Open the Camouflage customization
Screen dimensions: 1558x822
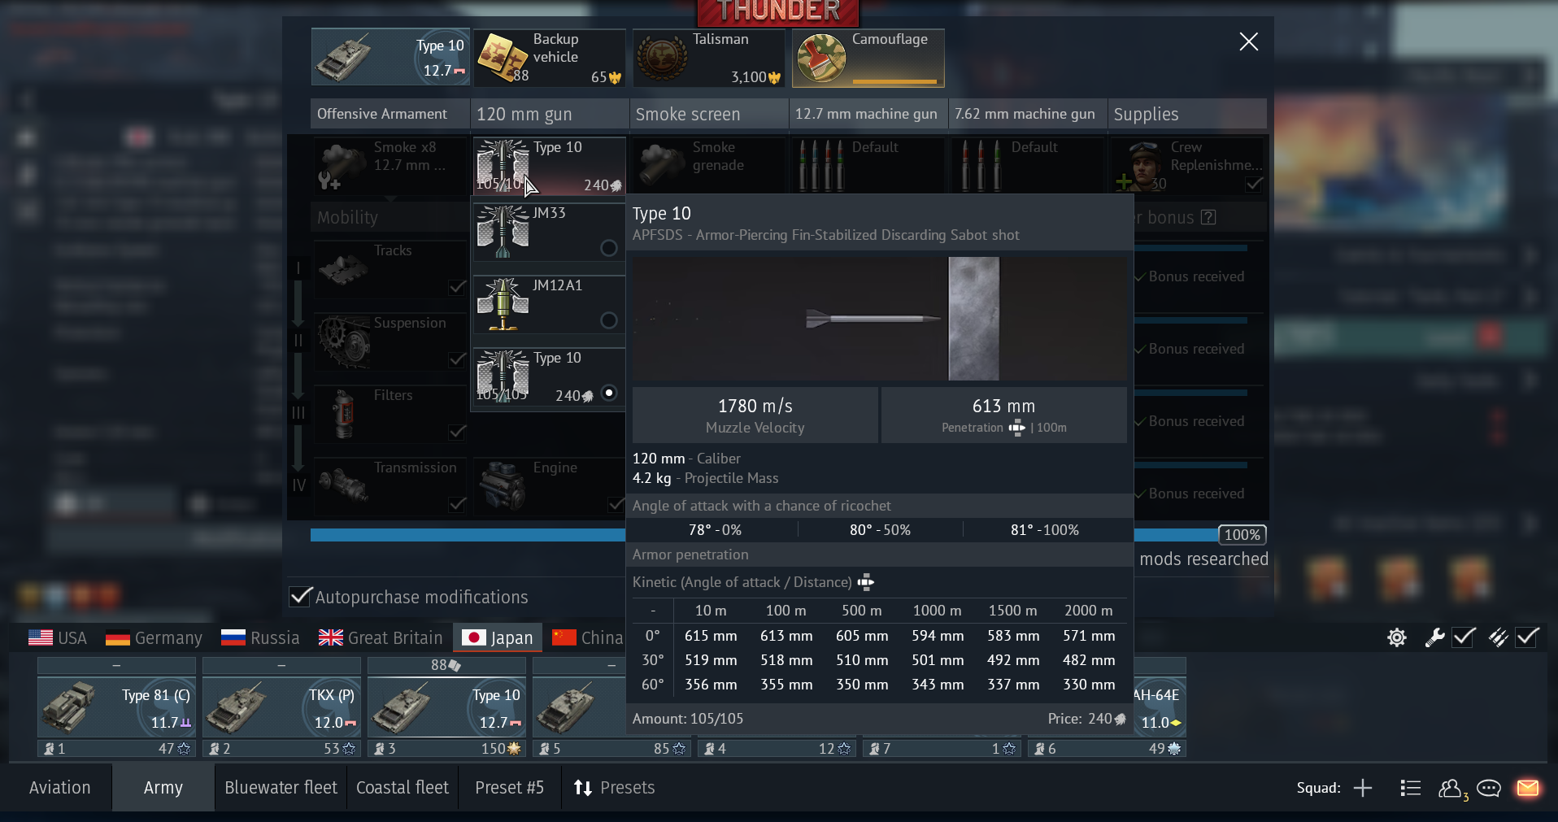(x=868, y=58)
